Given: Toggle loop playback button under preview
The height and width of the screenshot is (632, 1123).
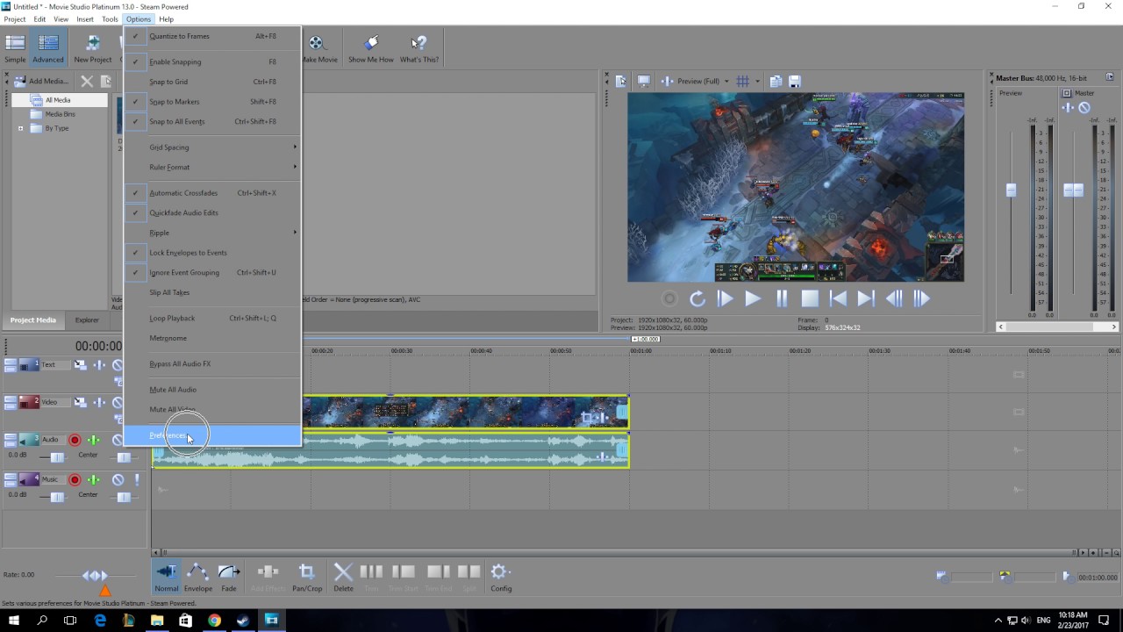Looking at the screenshot, I should pyautogui.click(x=697, y=299).
